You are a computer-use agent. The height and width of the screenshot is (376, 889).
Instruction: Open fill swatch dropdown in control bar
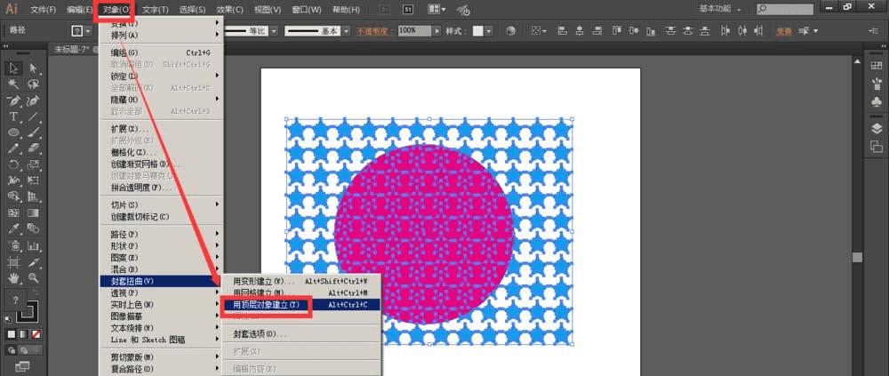click(88, 31)
